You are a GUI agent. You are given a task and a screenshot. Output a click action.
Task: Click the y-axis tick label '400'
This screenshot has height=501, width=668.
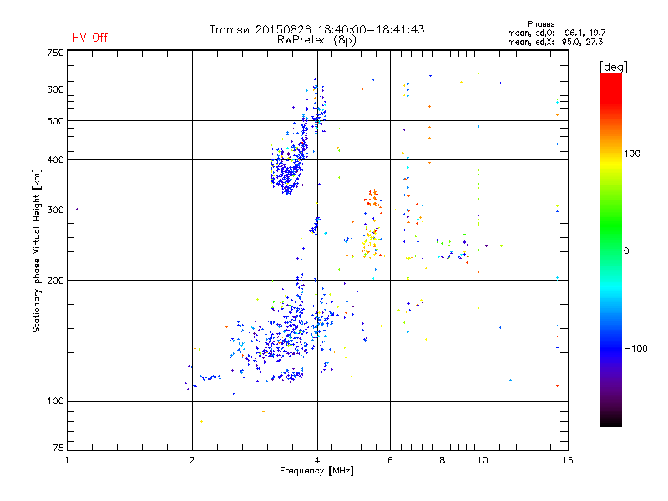[x=55, y=160]
